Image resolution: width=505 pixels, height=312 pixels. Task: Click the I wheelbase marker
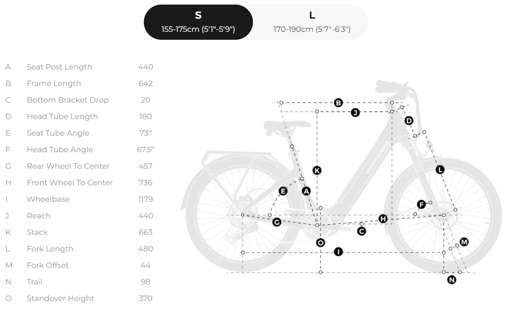338,251
